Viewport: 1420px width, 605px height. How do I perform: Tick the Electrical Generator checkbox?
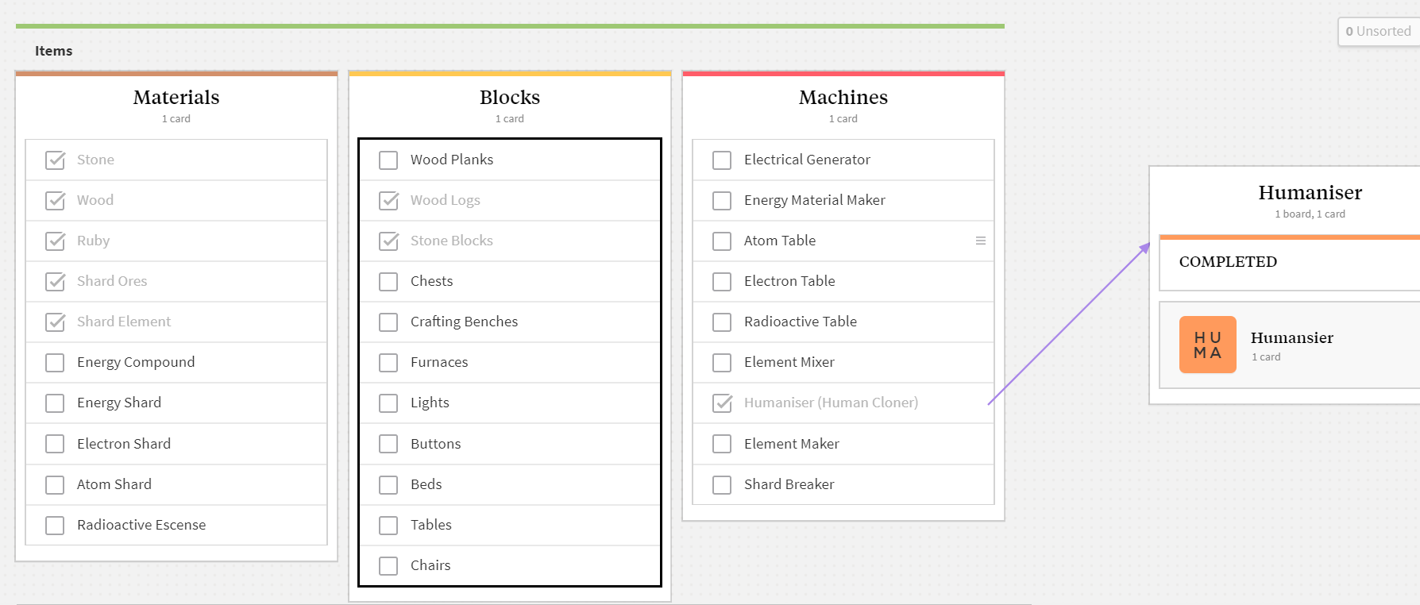[x=722, y=160]
